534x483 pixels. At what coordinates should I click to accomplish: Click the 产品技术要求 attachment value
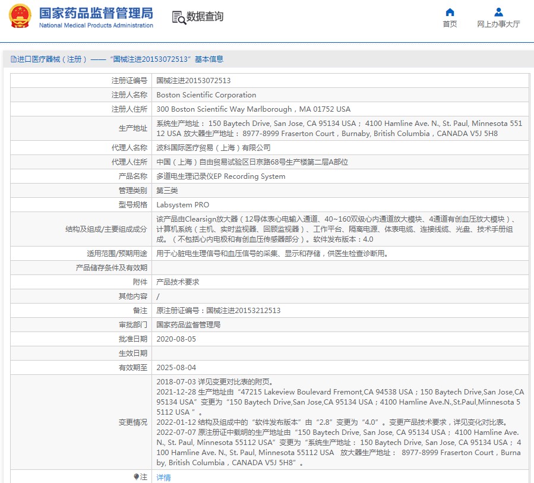pyautogui.click(x=178, y=282)
